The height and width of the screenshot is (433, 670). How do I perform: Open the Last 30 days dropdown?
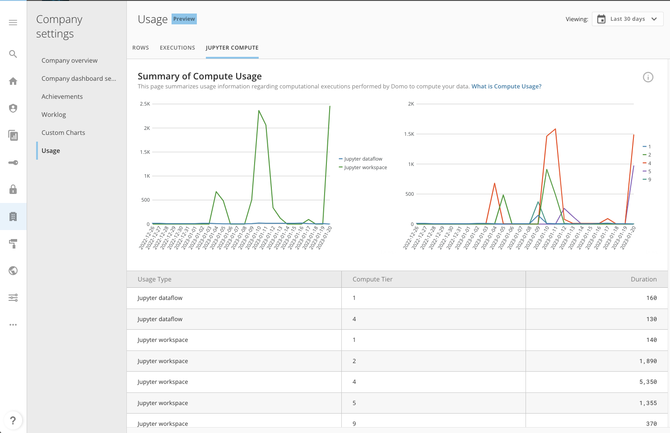tap(628, 19)
